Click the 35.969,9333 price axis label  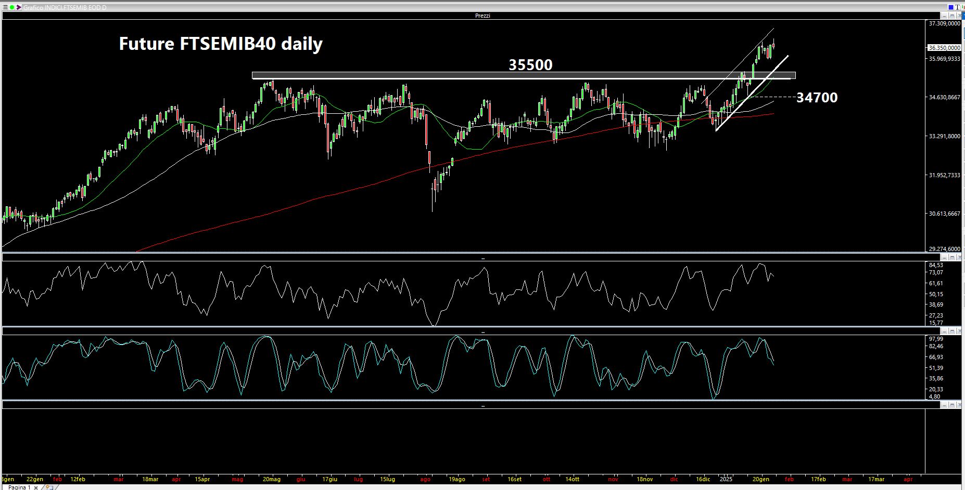pyautogui.click(x=945, y=59)
